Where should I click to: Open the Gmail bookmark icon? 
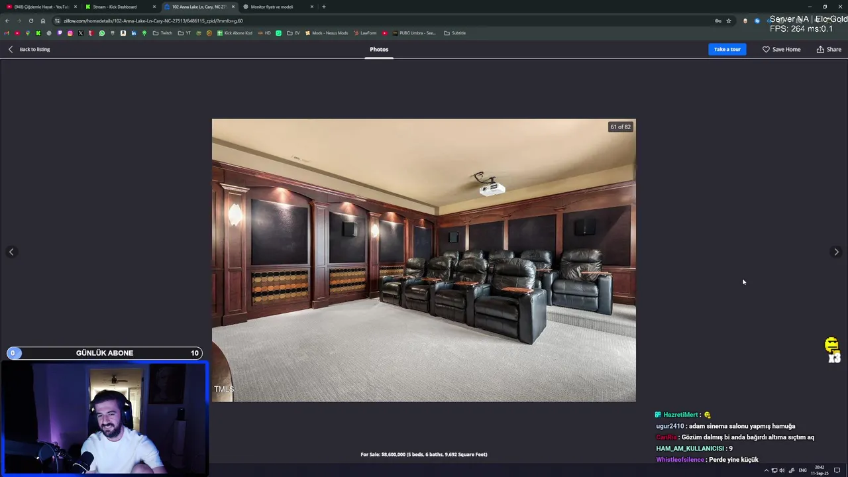tap(7, 33)
